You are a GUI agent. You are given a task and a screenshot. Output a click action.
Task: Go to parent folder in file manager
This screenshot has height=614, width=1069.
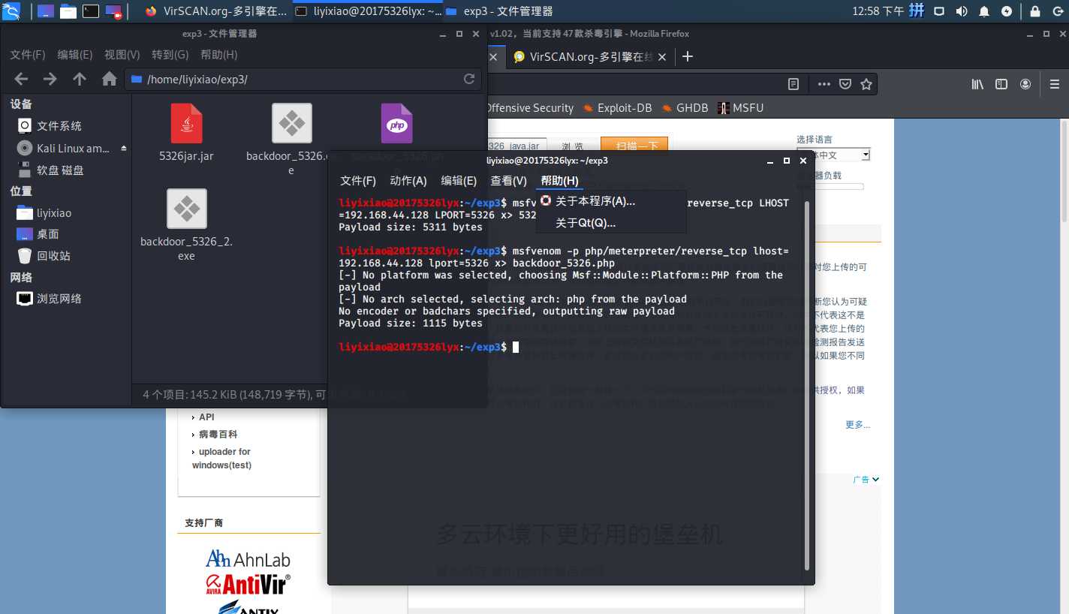(80, 79)
